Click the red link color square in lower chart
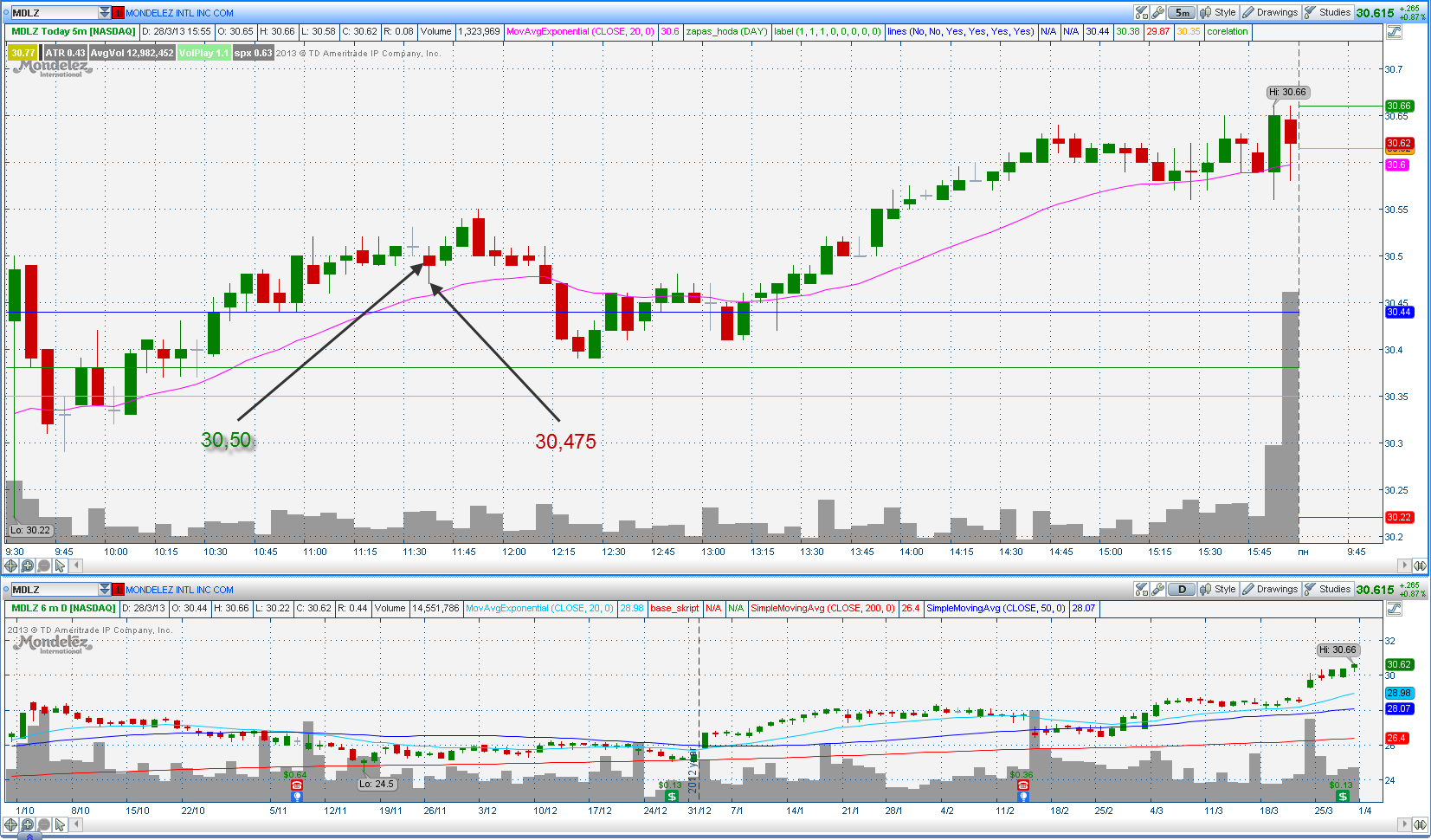 pyautogui.click(x=119, y=589)
